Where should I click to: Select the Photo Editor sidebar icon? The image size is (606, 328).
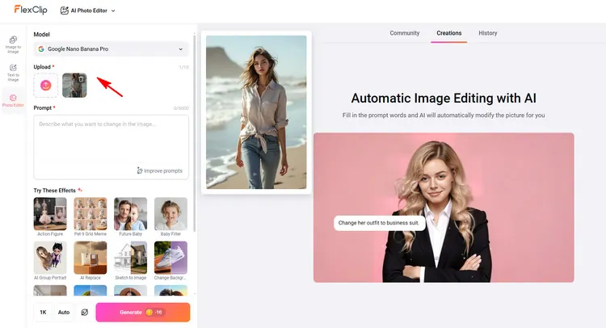coord(13,101)
